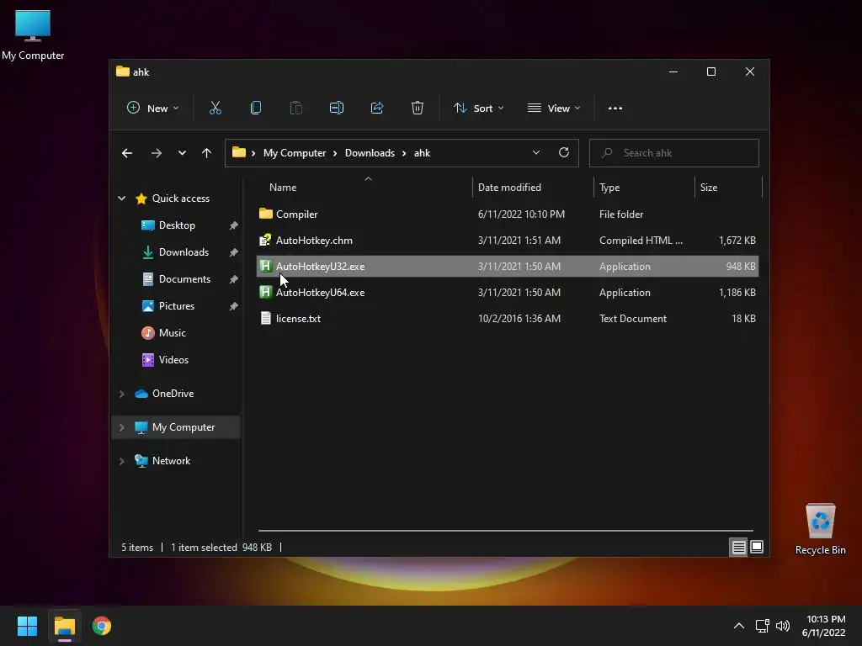Open Desktop in Quick access

(x=177, y=225)
